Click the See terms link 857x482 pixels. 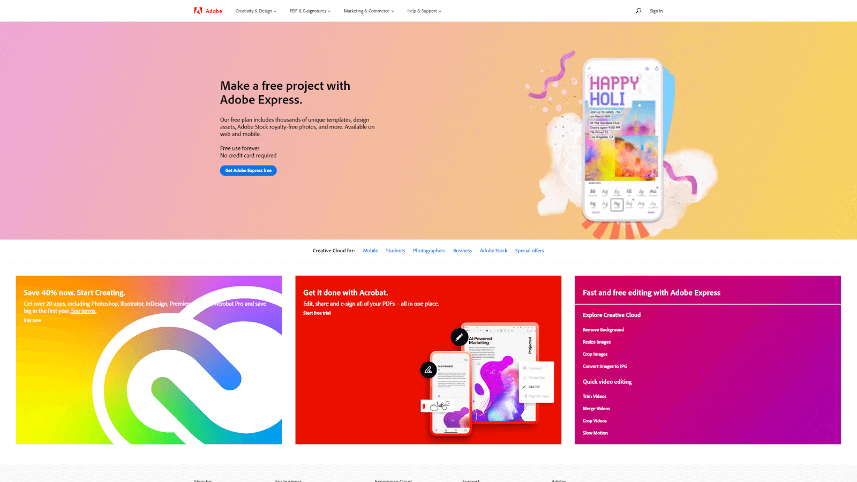(84, 311)
